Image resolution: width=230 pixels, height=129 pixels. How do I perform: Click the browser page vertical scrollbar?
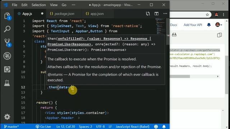click(x=227, y=75)
